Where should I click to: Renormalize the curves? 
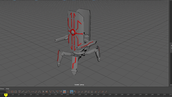[86, 92]
